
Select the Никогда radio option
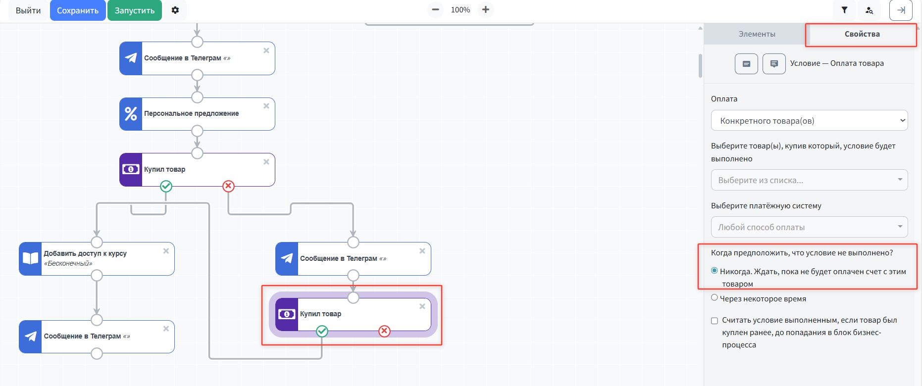(715, 271)
